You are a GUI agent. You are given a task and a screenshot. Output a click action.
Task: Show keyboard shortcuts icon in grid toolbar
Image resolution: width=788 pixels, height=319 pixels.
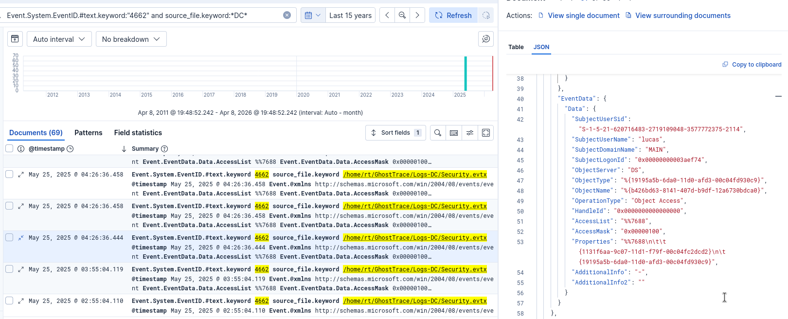[x=454, y=133]
